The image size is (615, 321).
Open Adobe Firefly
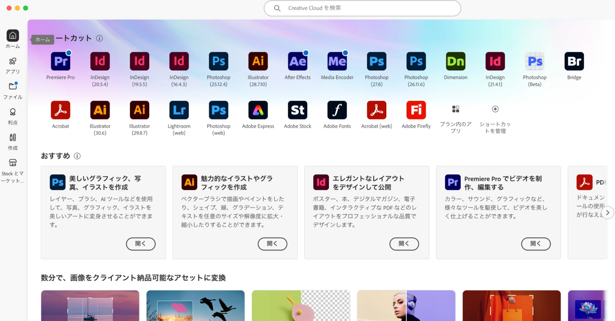point(416,110)
